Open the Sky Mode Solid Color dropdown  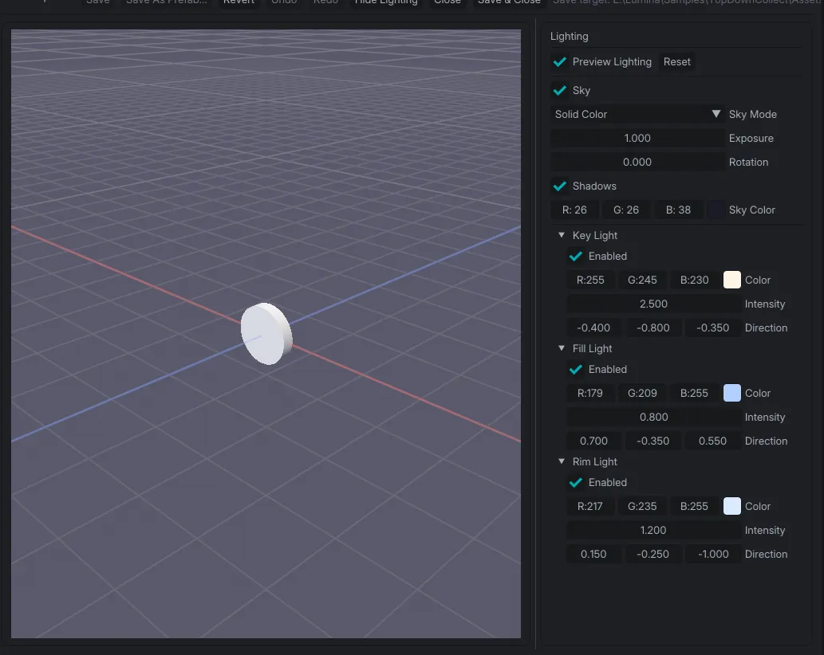(637, 114)
